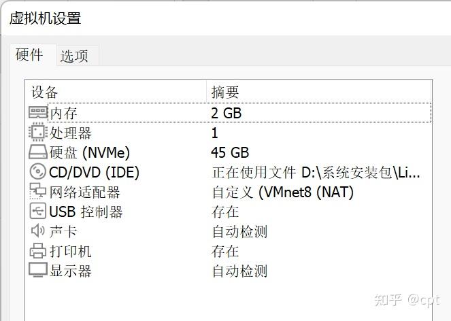Click the 摘要 column header

[225, 92]
